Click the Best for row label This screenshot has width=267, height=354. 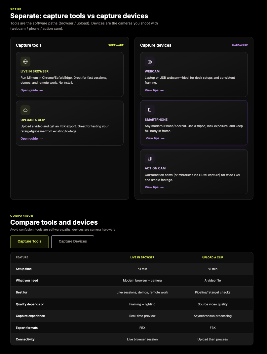click(21, 292)
